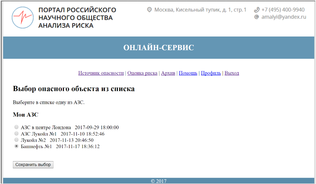
Task: Open the Помощь help page
Action: (x=188, y=73)
